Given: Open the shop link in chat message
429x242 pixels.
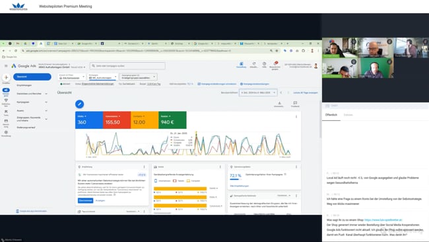Looking at the screenshot, I should [x=383, y=220].
